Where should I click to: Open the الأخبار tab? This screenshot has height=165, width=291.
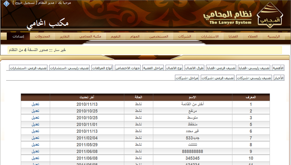click(278, 78)
